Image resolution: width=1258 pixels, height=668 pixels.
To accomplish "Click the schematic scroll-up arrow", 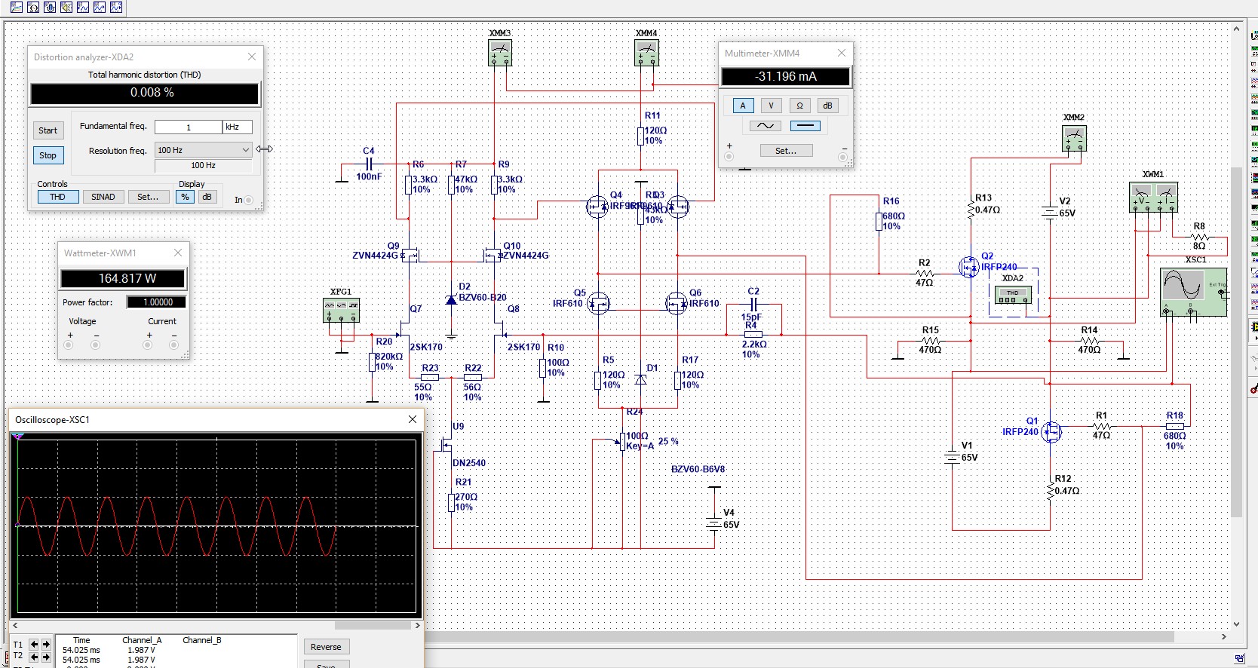I will [1237, 29].
